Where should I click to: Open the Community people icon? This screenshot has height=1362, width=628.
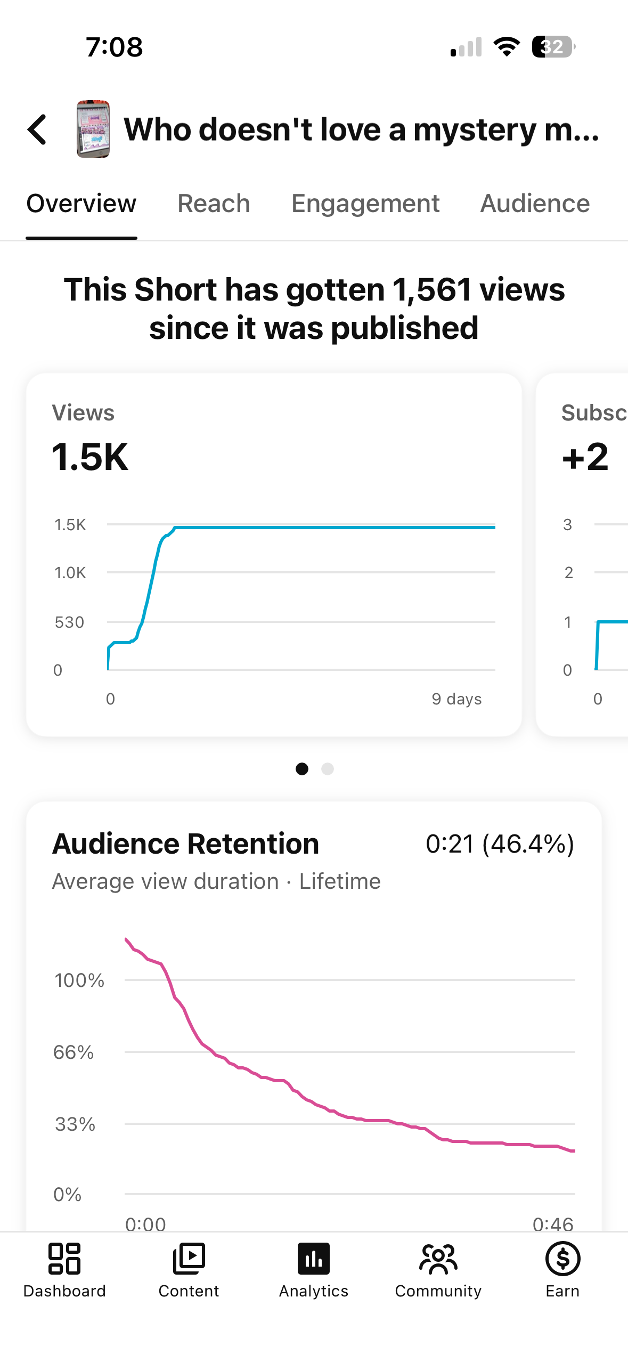click(x=438, y=1259)
